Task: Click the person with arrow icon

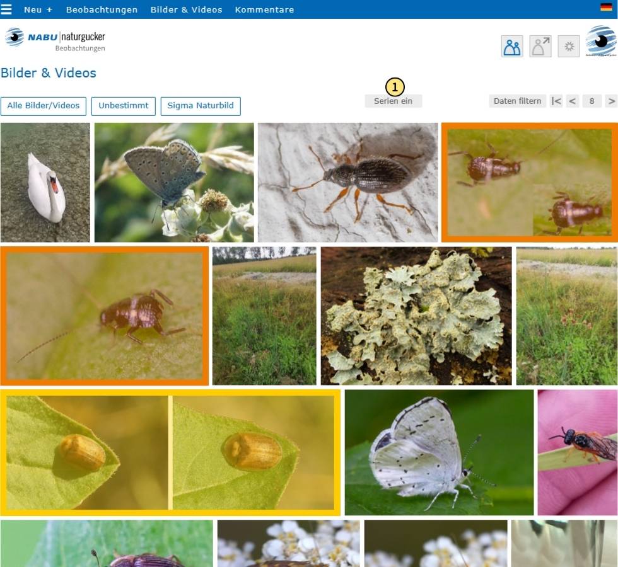Action: coord(540,47)
